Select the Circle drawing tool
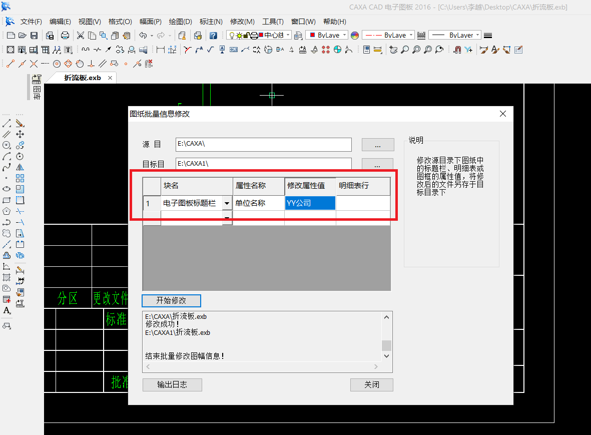The height and width of the screenshot is (435, 591). click(x=7, y=145)
